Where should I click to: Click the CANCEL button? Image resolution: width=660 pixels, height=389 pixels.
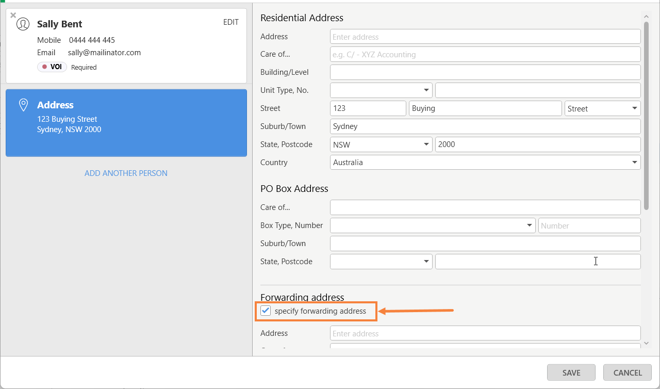[x=628, y=372]
